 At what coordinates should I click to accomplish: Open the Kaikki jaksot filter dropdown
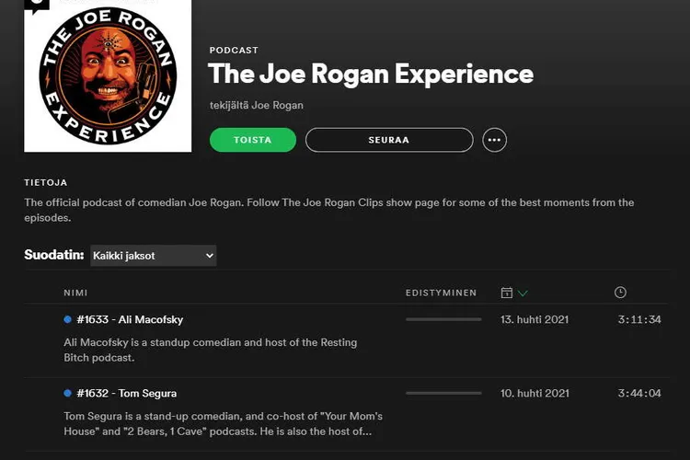point(153,256)
